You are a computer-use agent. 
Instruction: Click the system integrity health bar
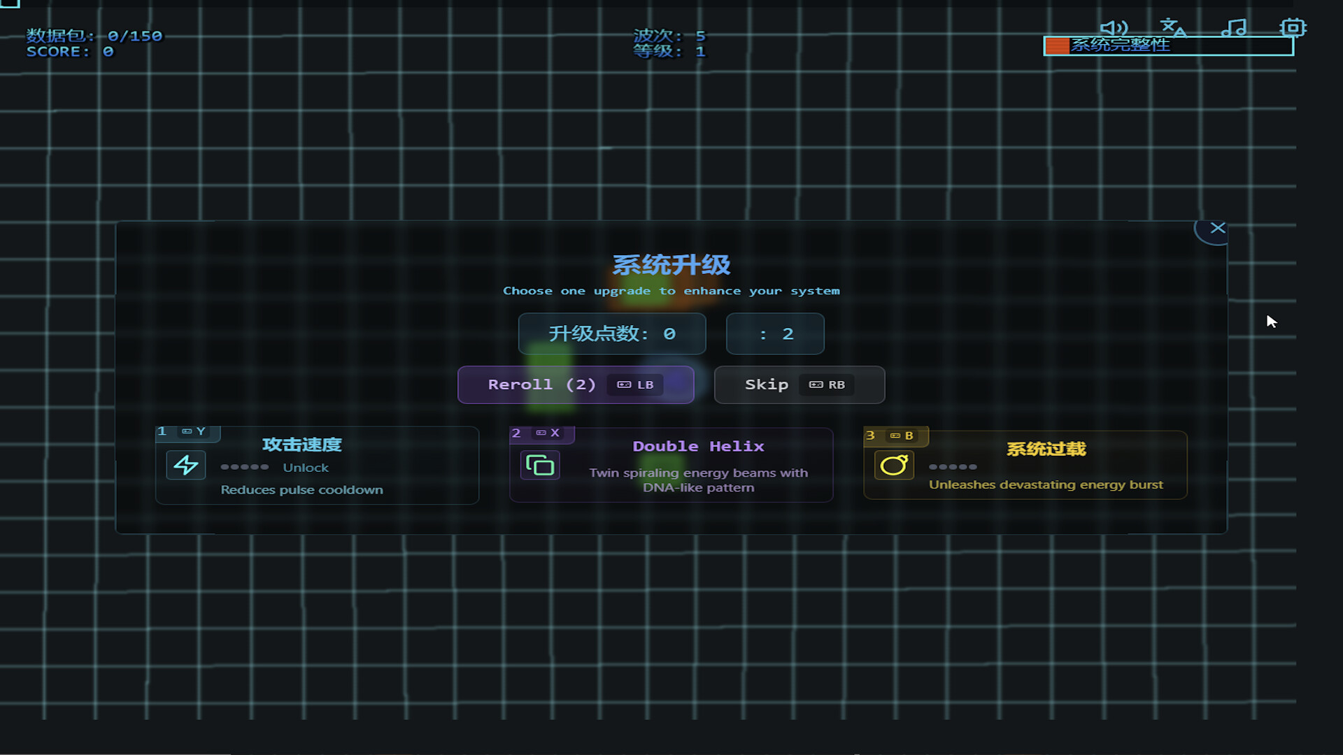[1168, 46]
